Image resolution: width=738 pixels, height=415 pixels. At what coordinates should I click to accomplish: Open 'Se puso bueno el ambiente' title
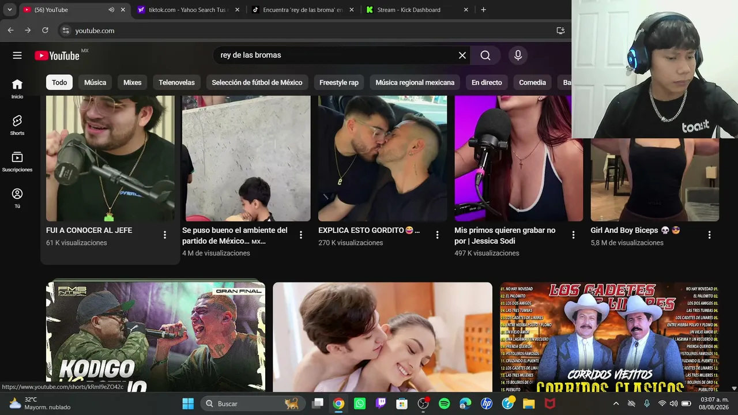[235, 235]
